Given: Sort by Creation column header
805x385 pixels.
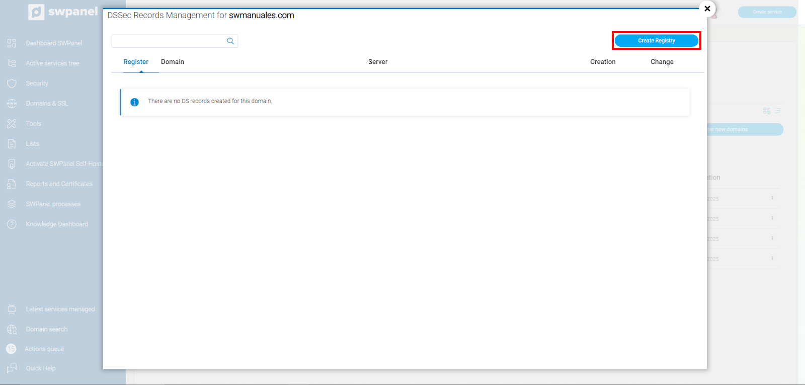Looking at the screenshot, I should coord(603,62).
